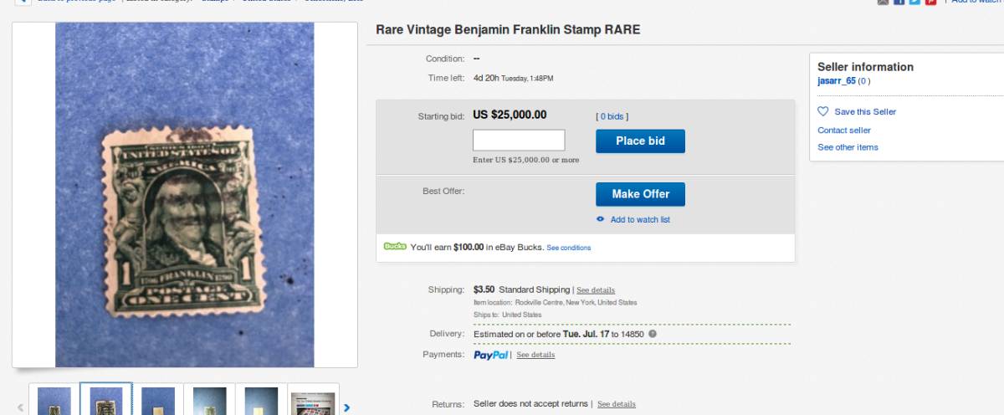1004x415 pixels.
Task: Click the heart icon beside Save this Seller
Action: pos(822,111)
